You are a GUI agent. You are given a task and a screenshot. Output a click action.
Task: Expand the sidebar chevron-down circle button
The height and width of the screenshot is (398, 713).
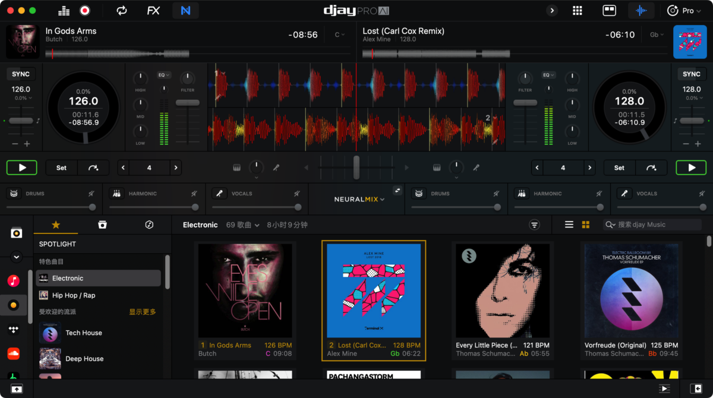[16, 257]
